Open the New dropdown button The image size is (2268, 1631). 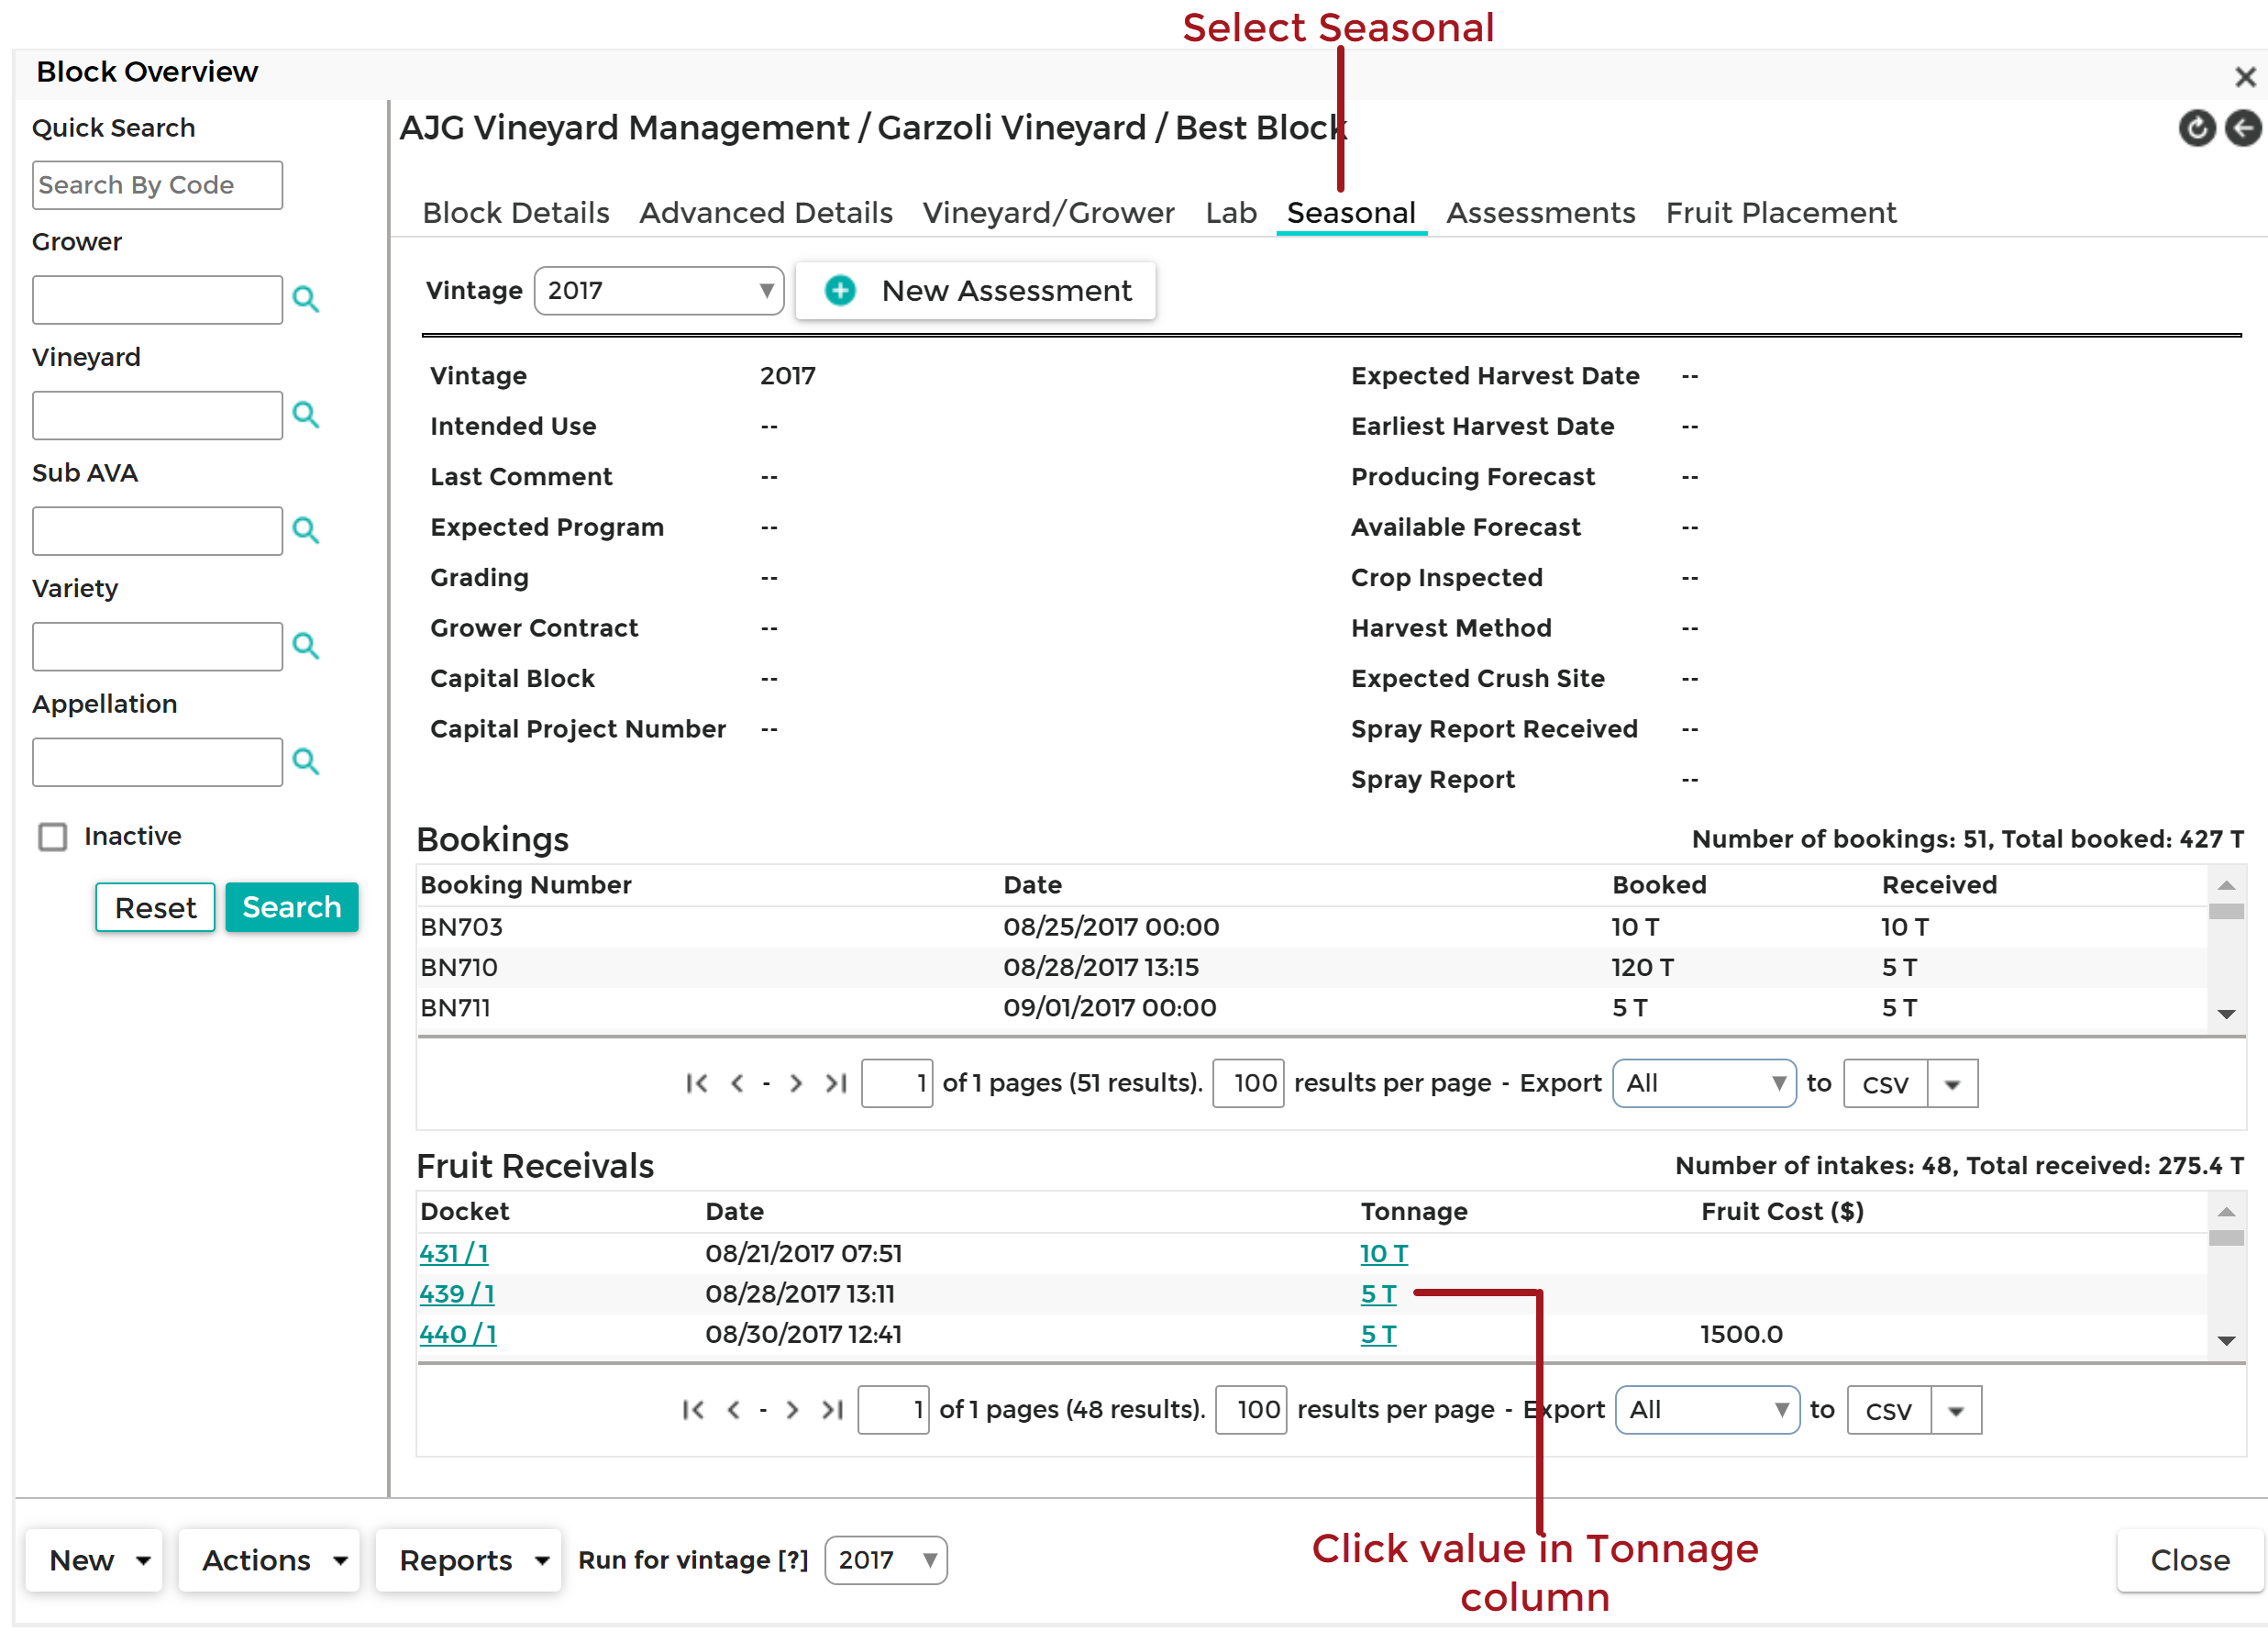(x=94, y=1559)
